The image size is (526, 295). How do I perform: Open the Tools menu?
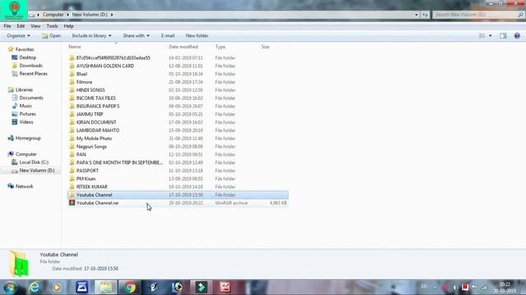(52, 26)
